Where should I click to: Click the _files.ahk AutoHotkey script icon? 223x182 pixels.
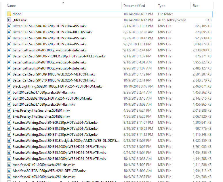point(9,20)
